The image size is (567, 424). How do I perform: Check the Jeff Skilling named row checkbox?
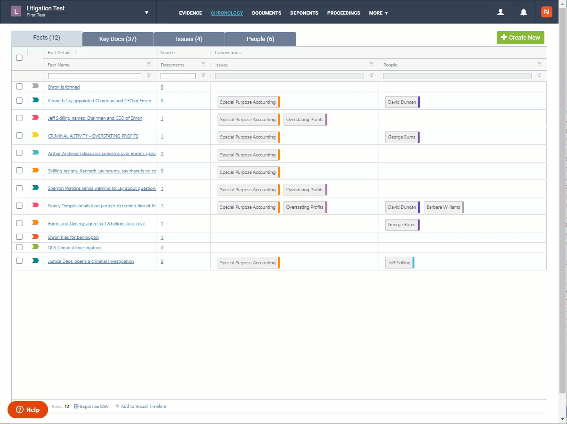19,118
